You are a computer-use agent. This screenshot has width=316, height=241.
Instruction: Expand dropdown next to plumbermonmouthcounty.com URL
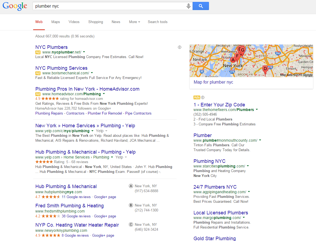(x=260, y=140)
